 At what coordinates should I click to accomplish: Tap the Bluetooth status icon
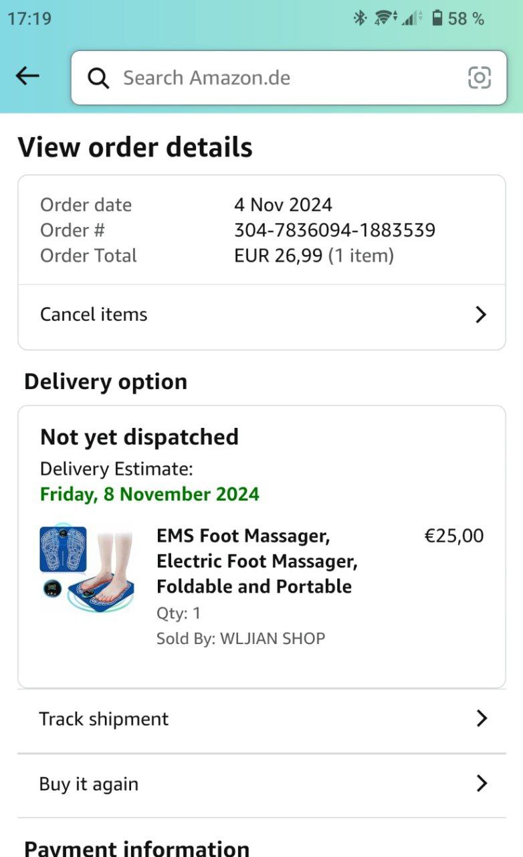pos(360,18)
